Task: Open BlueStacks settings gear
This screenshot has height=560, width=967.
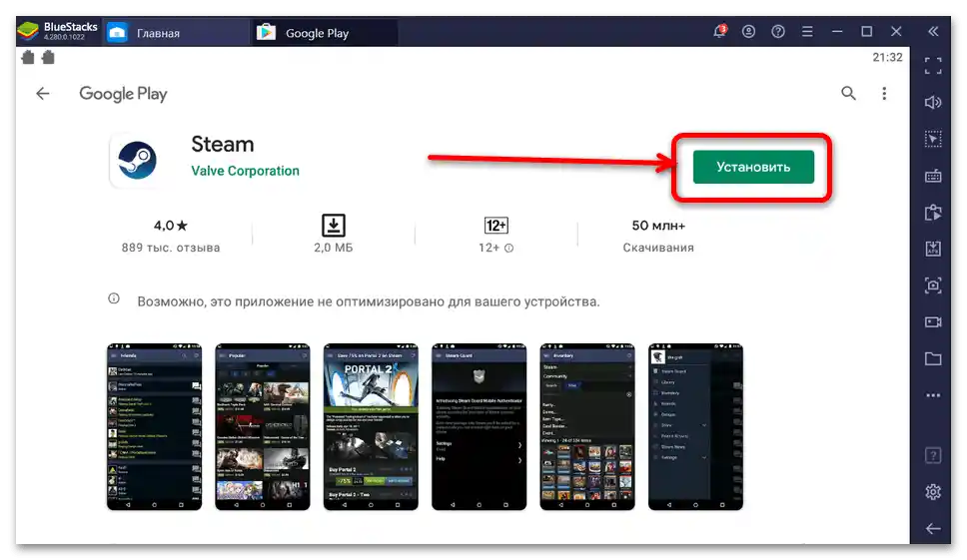Action: pos(933,491)
